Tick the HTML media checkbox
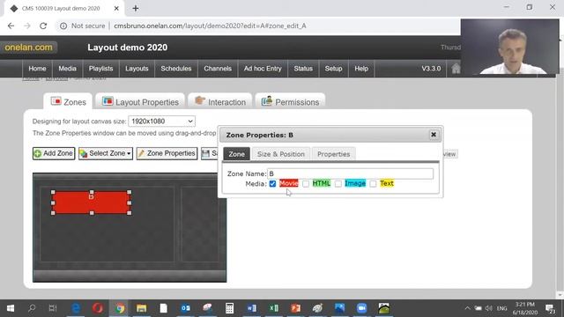564x317 pixels. point(306,184)
